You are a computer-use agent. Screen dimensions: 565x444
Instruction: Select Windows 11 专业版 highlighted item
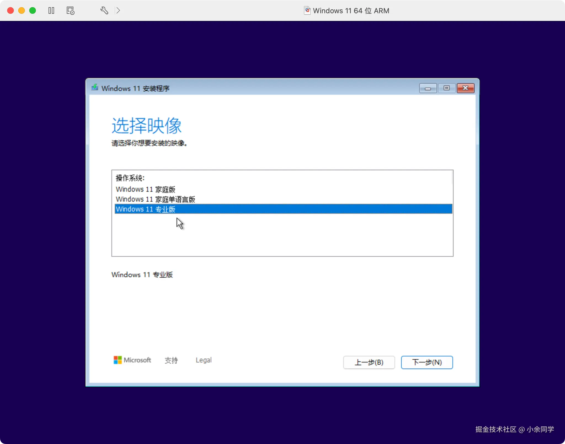pyautogui.click(x=145, y=209)
